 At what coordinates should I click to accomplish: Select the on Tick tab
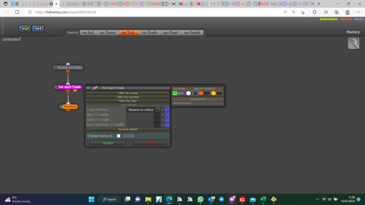tap(129, 33)
